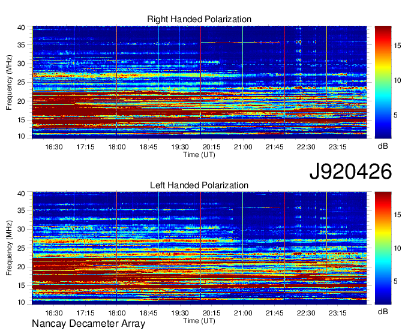Click the 5 dB label on Right Handed color bar
This screenshot has height=331, width=408.
tap(395, 115)
